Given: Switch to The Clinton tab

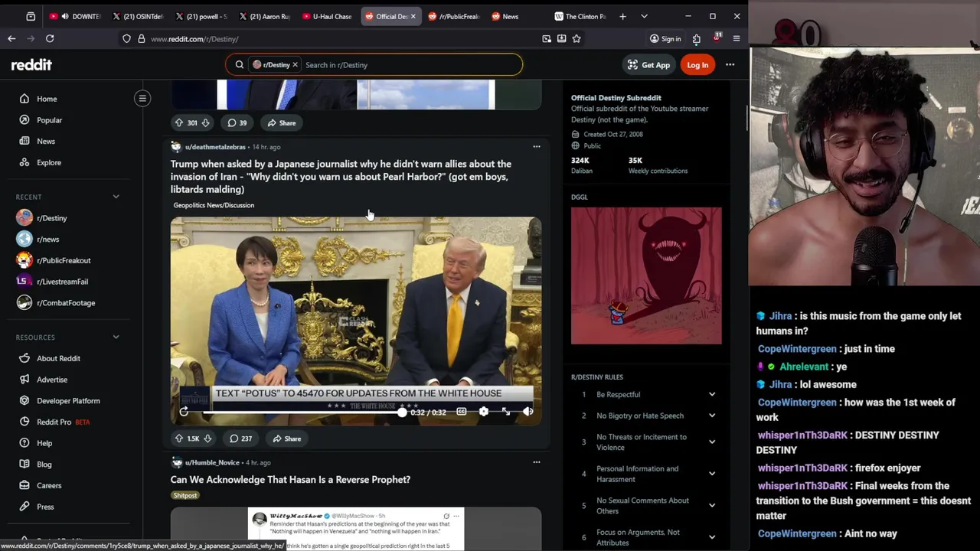Looking at the screenshot, I should tap(580, 16).
